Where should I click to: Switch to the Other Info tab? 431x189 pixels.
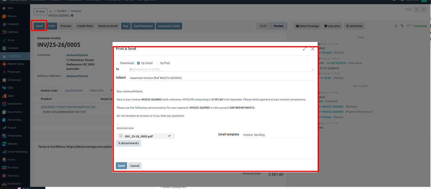pyautogui.click(x=96, y=91)
